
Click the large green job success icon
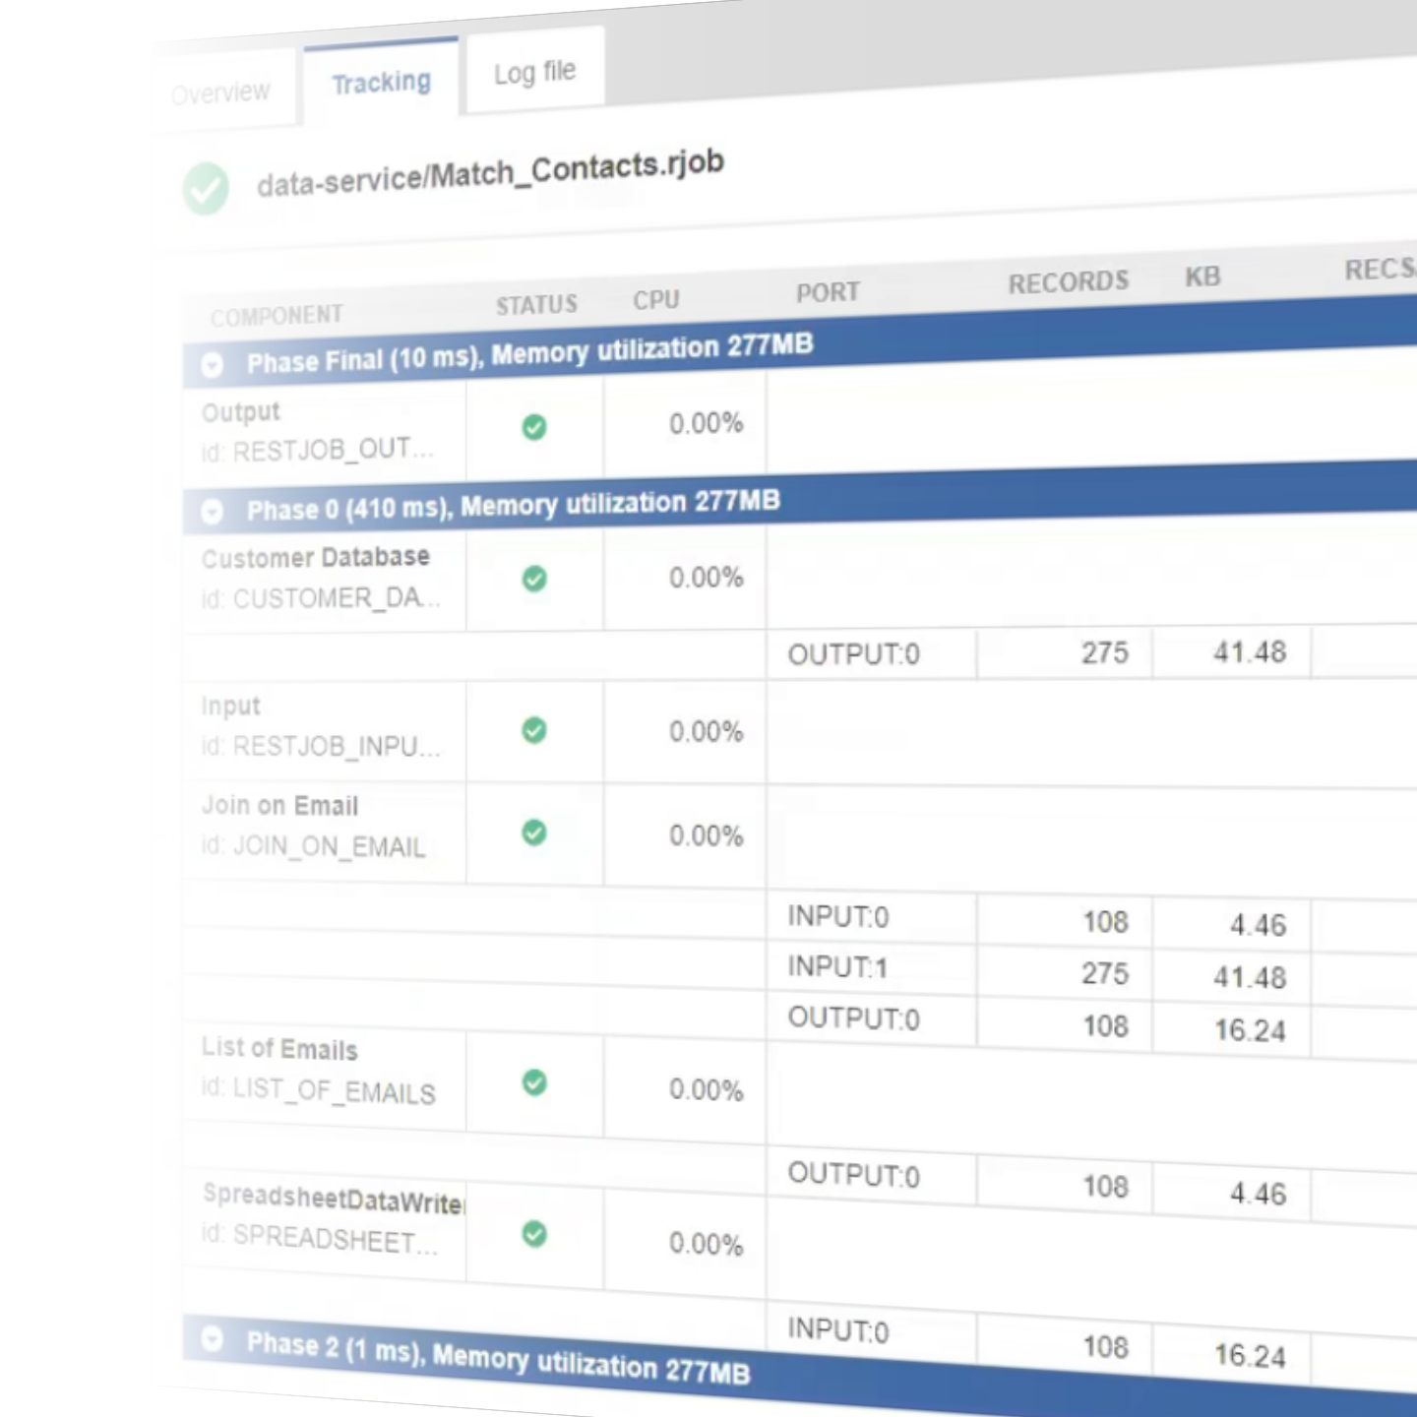click(x=206, y=189)
